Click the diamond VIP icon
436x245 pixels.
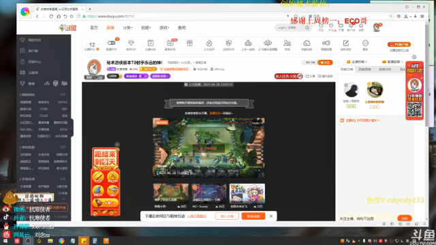[x=131, y=43]
